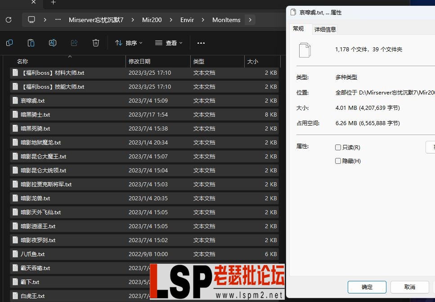Click the size value 4.01 MB (4,207,639 字节)
The width and height of the screenshot is (435, 302).
point(368,108)
